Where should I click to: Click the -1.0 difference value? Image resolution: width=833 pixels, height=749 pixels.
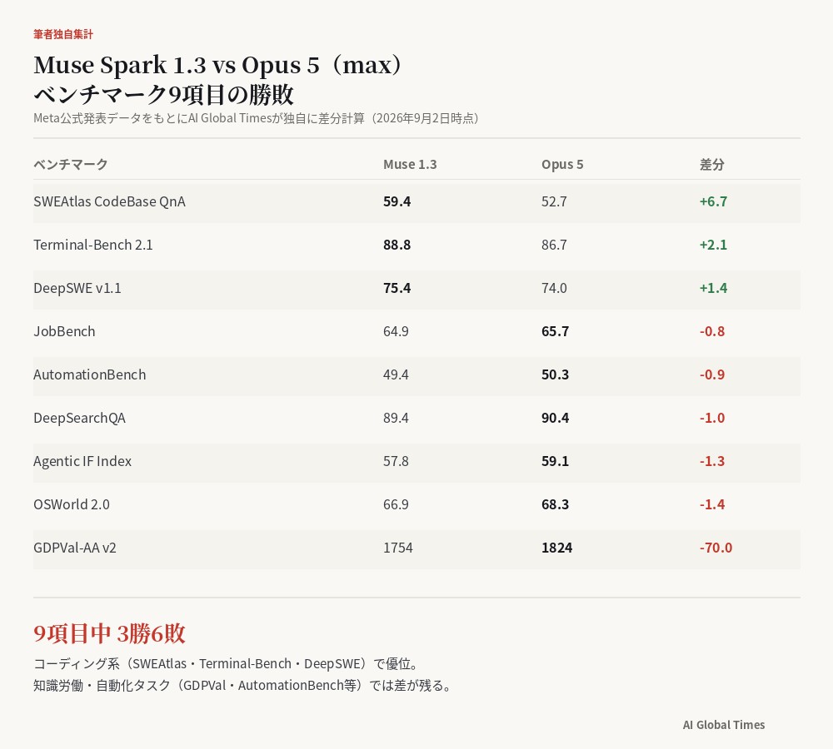(712, 418)
